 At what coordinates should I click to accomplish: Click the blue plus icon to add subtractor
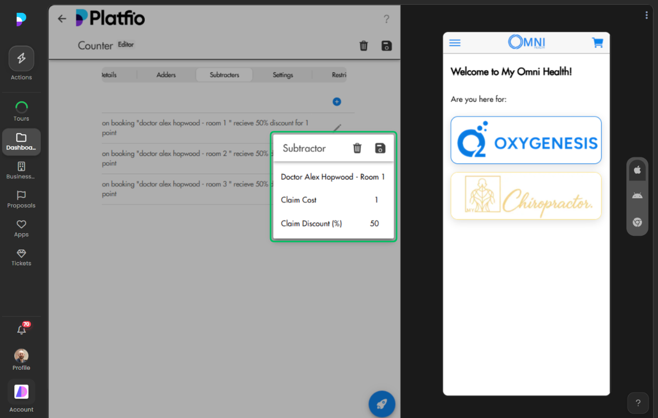(337, 102)
